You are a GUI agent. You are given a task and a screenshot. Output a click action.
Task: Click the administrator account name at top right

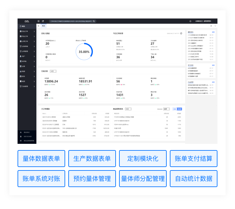[203, 21]
